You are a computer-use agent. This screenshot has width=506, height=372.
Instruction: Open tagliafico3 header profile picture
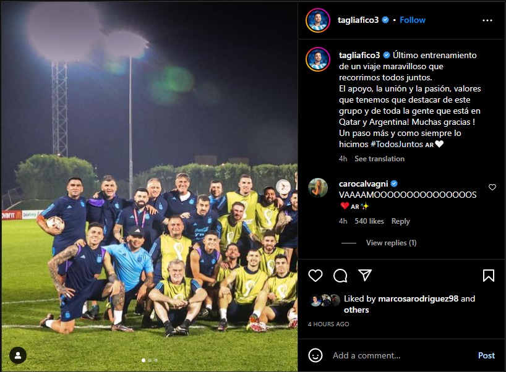click(x=318, y=20)
